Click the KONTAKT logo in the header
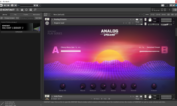Screen dimensions: 177x106 click(x=7, y=10)
